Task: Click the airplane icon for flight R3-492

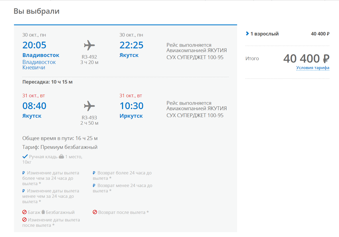Action: [x=89, y=45]
